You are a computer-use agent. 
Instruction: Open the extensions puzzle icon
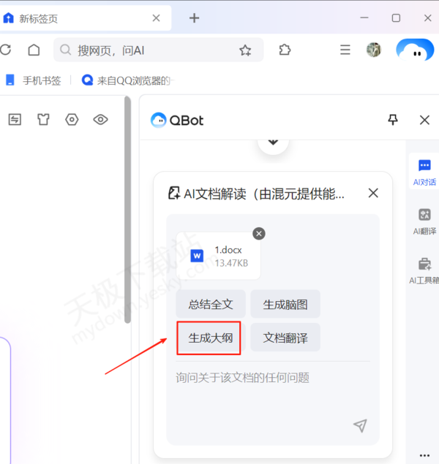pyautogui.click(x=285, y=50)
